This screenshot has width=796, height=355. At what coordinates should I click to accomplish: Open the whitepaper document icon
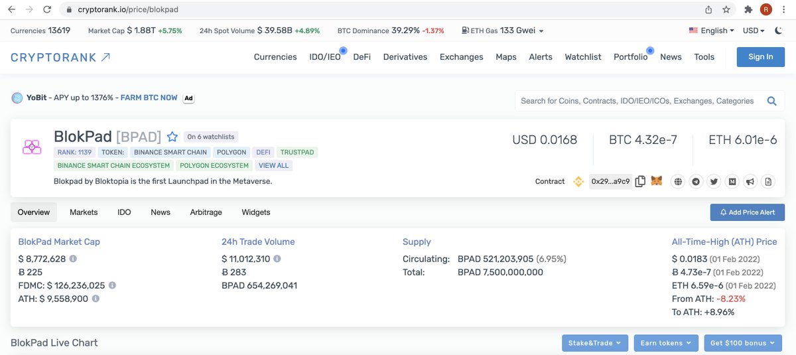pos(769,181)
